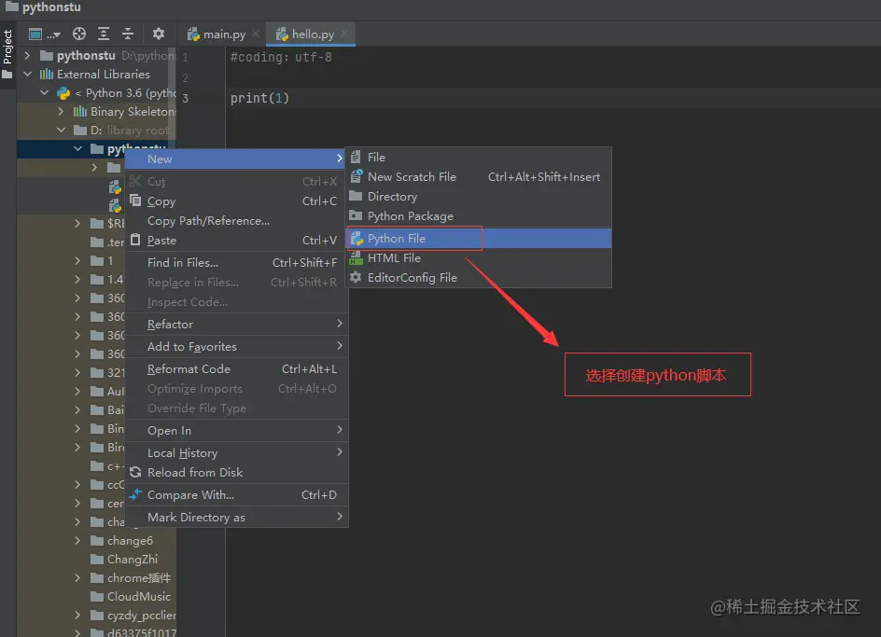Click the Copy icon in context menu
Viewport: 881px width, 637px height.
(135, 200)
